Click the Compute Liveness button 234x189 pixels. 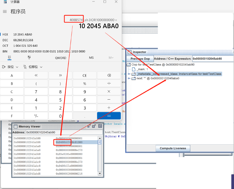click(x=173, y=148)
